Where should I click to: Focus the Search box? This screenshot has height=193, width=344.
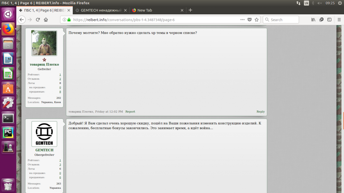point(281,20)
